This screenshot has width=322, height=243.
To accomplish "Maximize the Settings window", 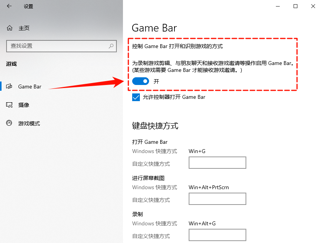I will click(x=295, y=6).
